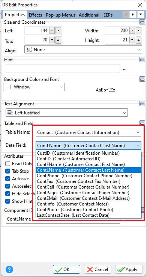
Task: Open the Left Justified alignment dropdown
Action: click(67, 113)
